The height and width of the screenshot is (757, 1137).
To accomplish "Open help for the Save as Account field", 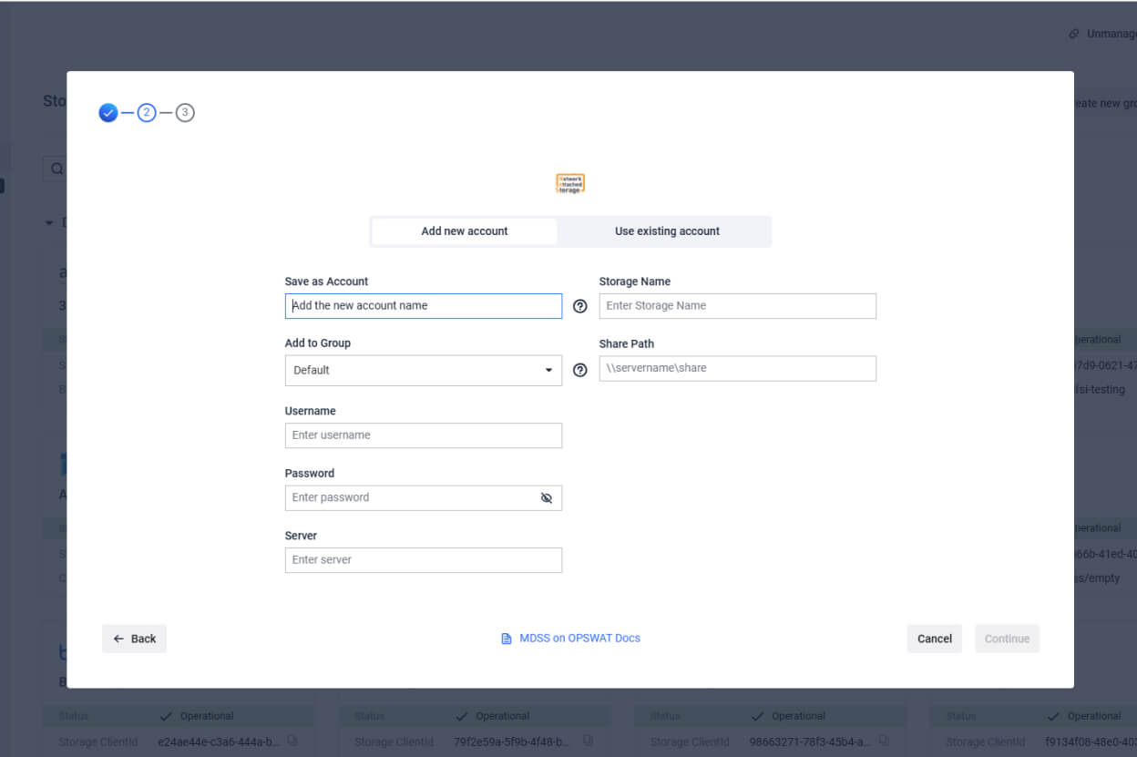I will coord(580,306).
